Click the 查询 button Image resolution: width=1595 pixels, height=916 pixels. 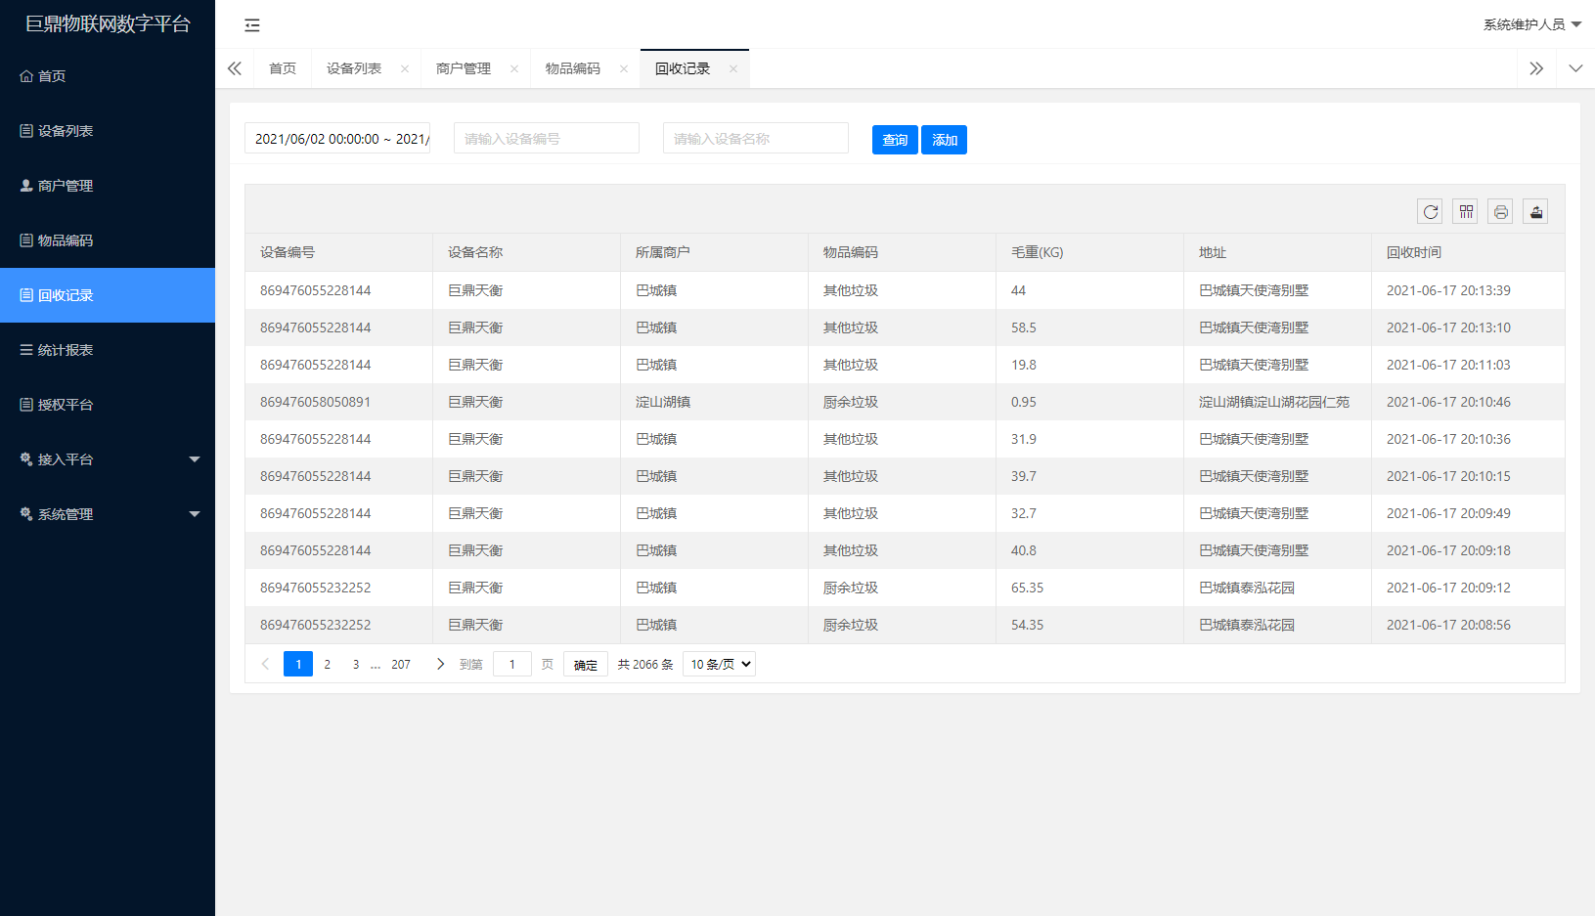coord(895,140)
